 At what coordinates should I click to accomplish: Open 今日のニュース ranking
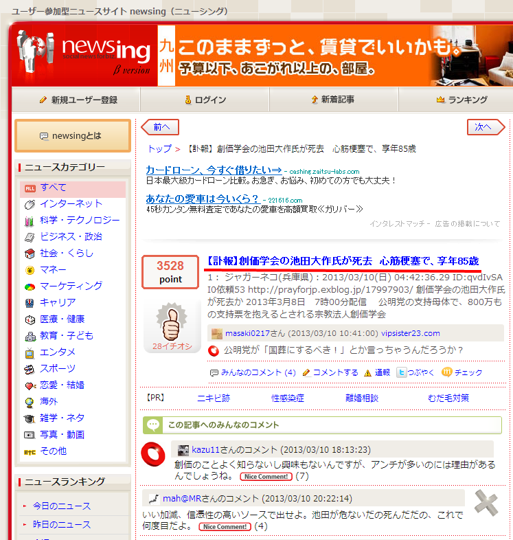(62, 506)
